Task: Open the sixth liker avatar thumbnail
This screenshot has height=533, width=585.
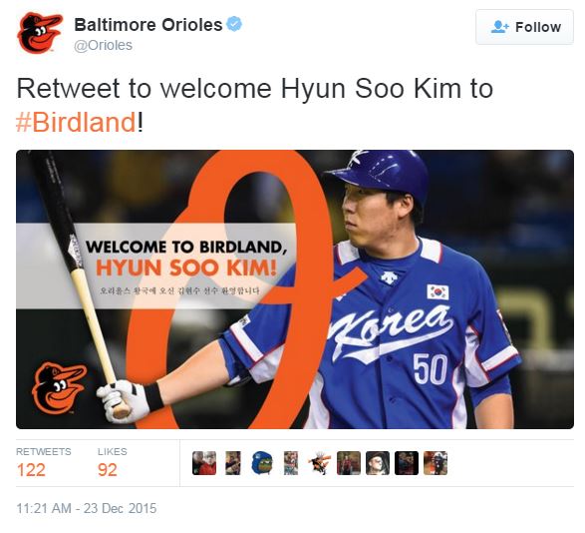Action: (349, 463)
